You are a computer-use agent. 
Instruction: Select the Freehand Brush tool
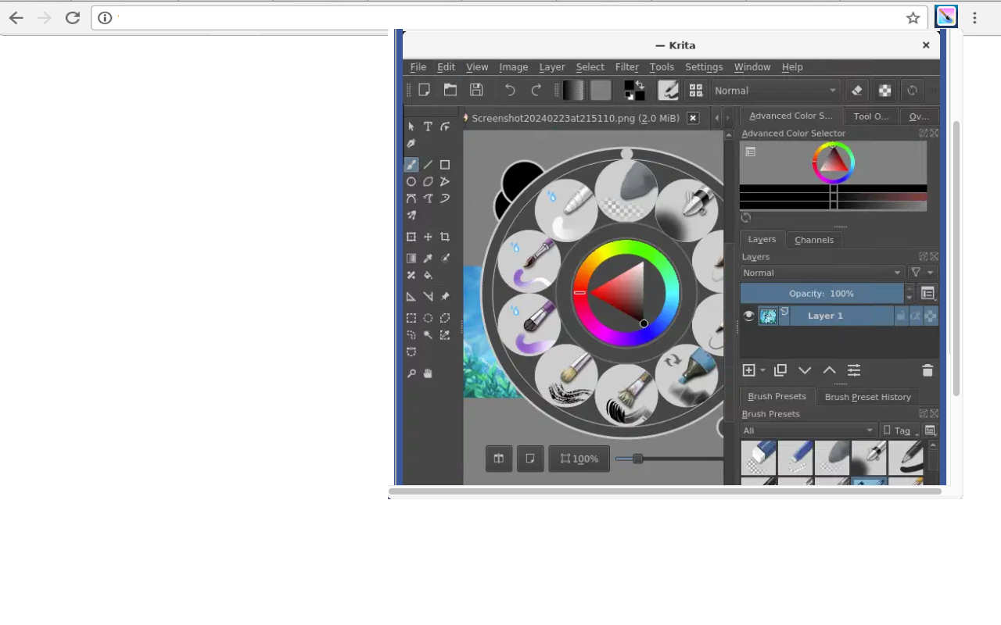tap(412, 164)
